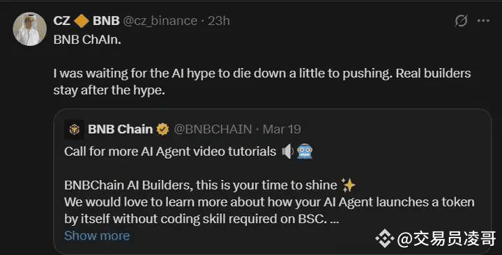This screenshot has height=255, width=502.
Task: Click the 'BNB ChAIn.' tweet text
Action: 87,40
